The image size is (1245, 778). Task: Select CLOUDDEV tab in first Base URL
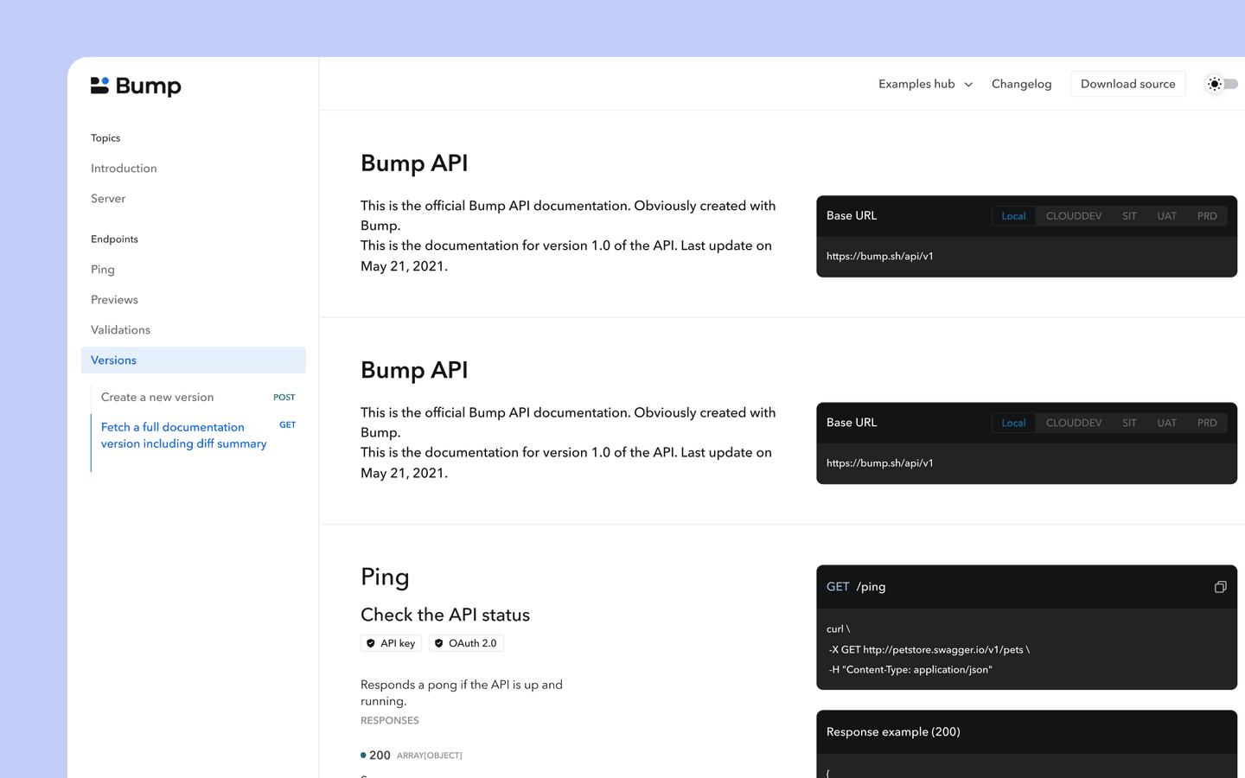1074,216
